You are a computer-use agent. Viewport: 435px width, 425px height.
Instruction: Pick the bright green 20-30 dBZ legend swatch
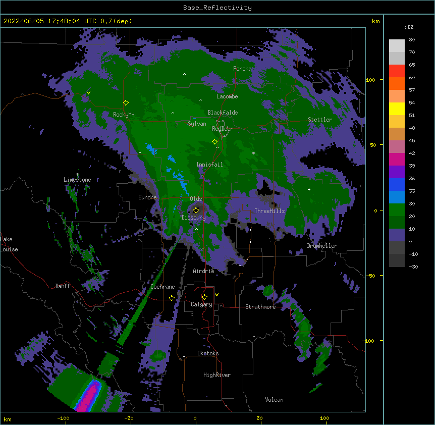(397, 210)
